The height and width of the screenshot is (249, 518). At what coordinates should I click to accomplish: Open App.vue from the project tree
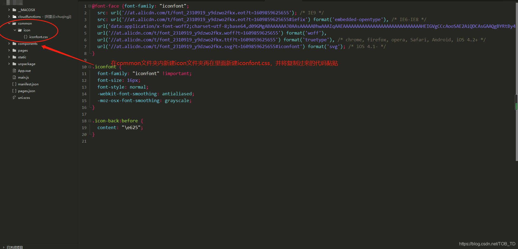pos(24,71)
